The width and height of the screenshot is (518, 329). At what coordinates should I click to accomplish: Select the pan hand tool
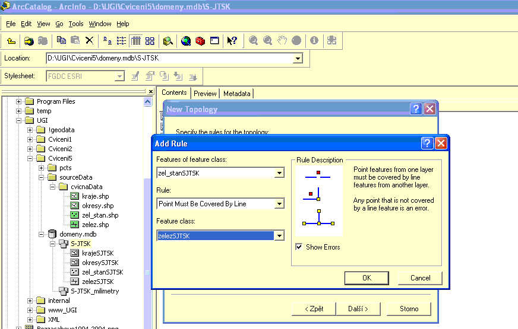click(282, 40)
